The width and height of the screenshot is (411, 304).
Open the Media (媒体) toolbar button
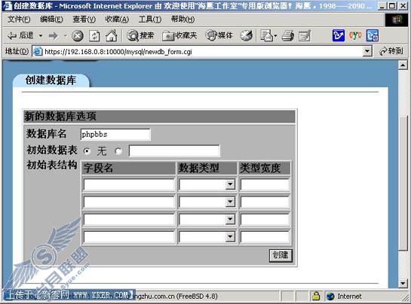[219, 35]
